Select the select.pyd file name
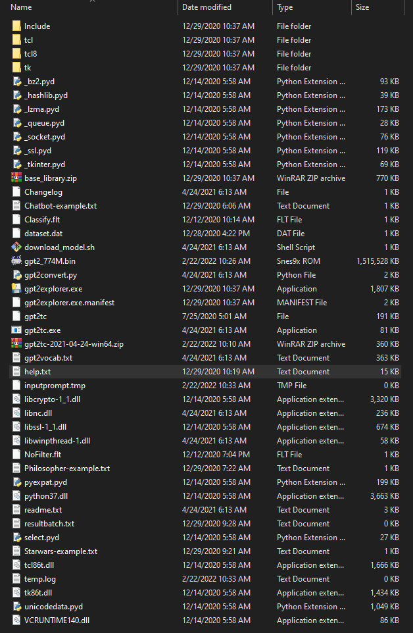The image size is (413, 633). (41, 538)
